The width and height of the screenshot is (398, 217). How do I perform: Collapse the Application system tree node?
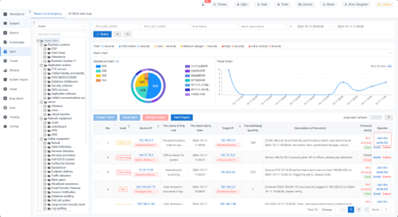coord(41,65)
